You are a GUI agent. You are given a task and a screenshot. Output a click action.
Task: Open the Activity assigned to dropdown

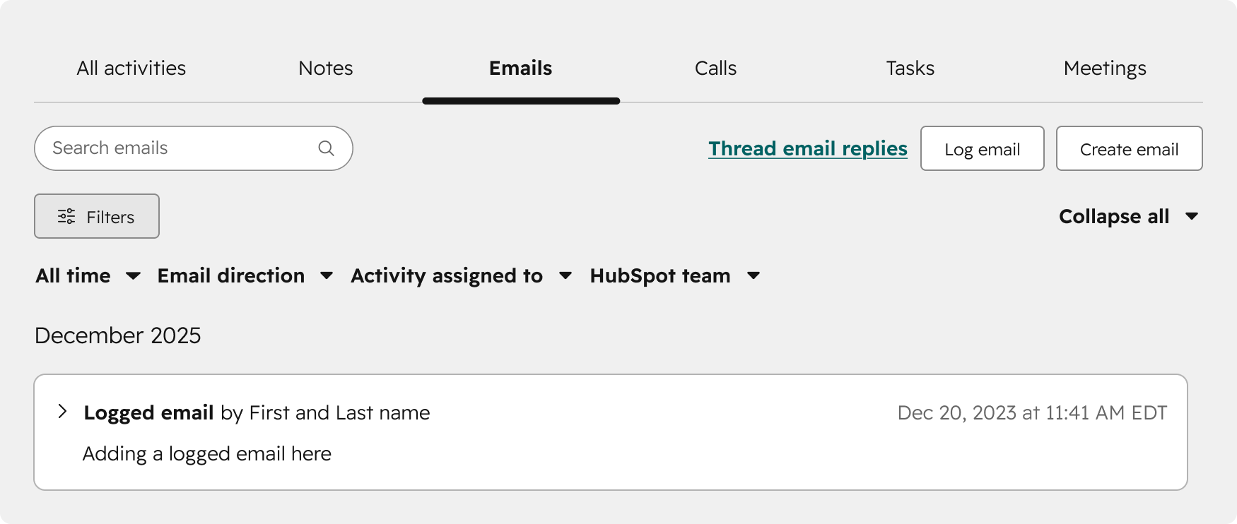(461, 275)
